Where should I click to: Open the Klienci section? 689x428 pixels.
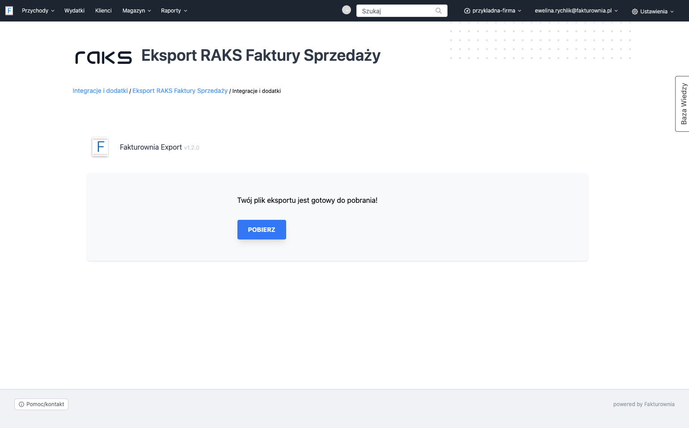103,11
